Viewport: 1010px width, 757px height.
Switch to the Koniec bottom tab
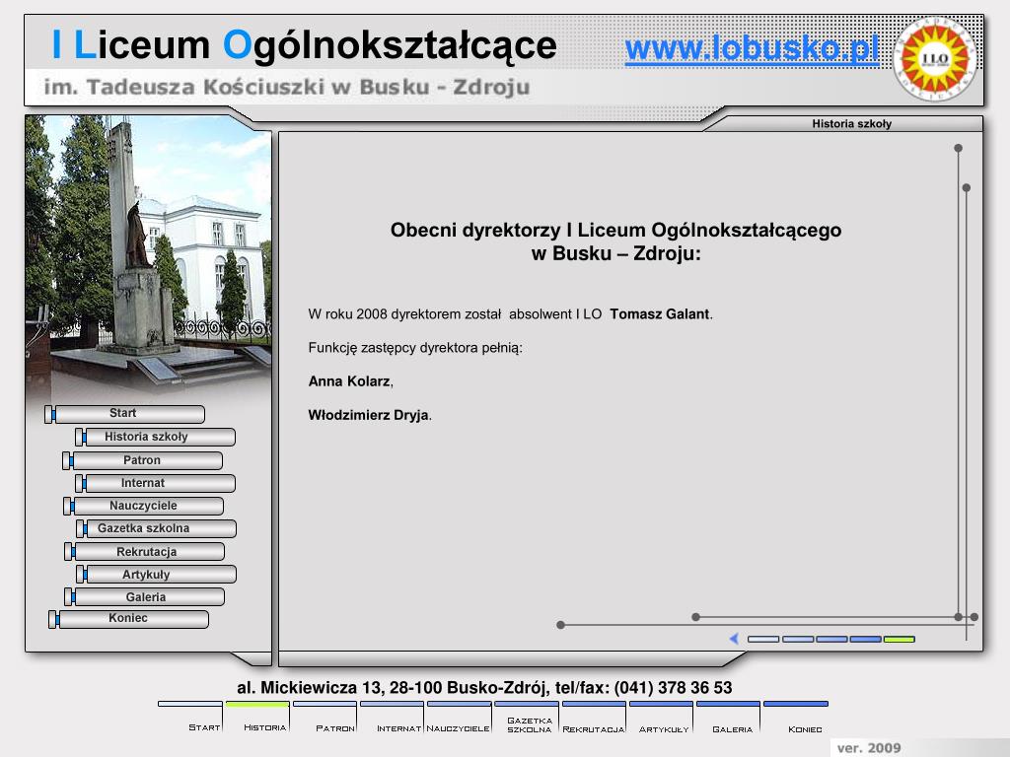(796, 718)
